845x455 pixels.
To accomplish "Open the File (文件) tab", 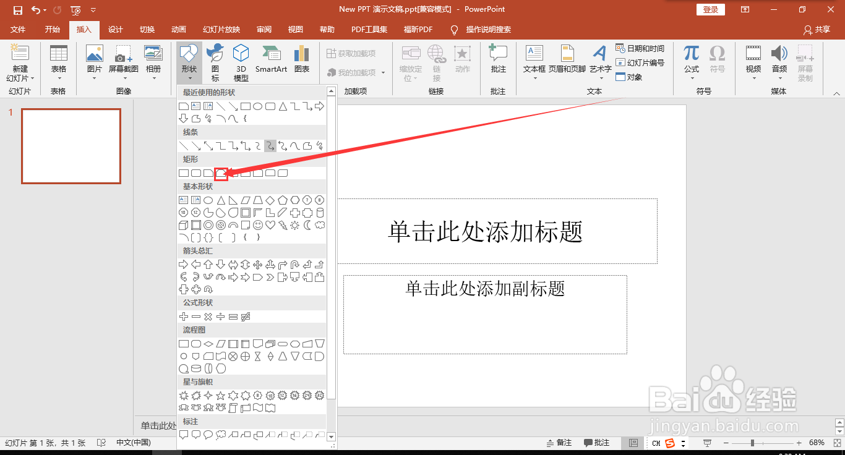I will (18, 29).
